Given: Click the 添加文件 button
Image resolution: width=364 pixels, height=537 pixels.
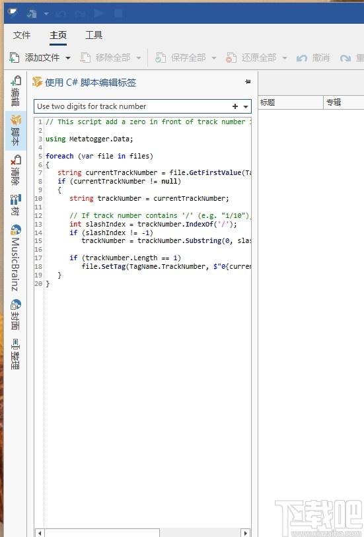Looking at the screenshot, I should (x=34, y=57).
